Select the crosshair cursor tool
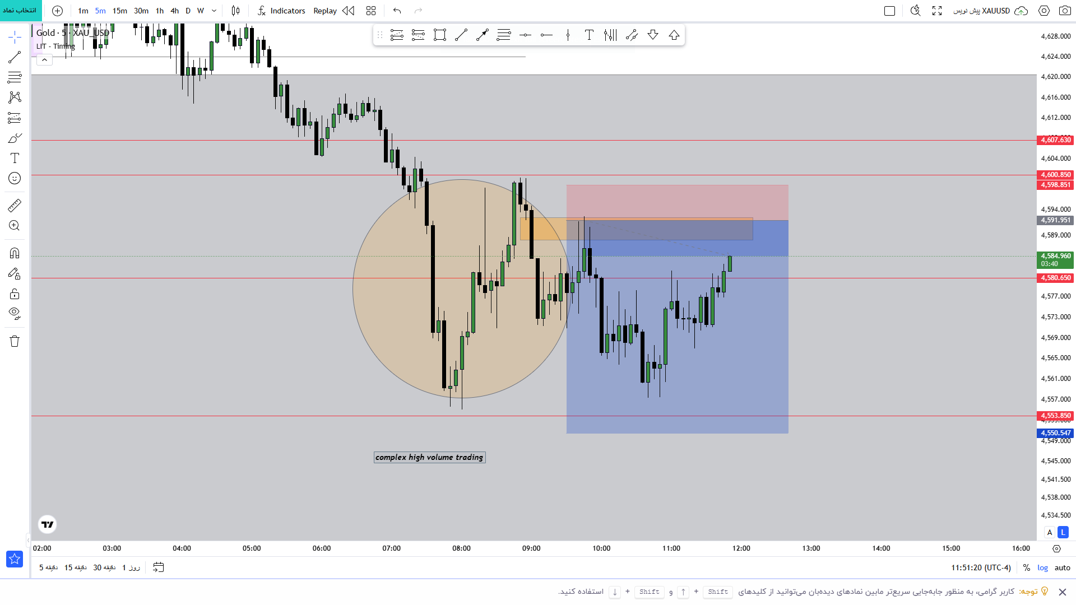The height and width of the screenshot is (605, 1076). pos(15,38)
